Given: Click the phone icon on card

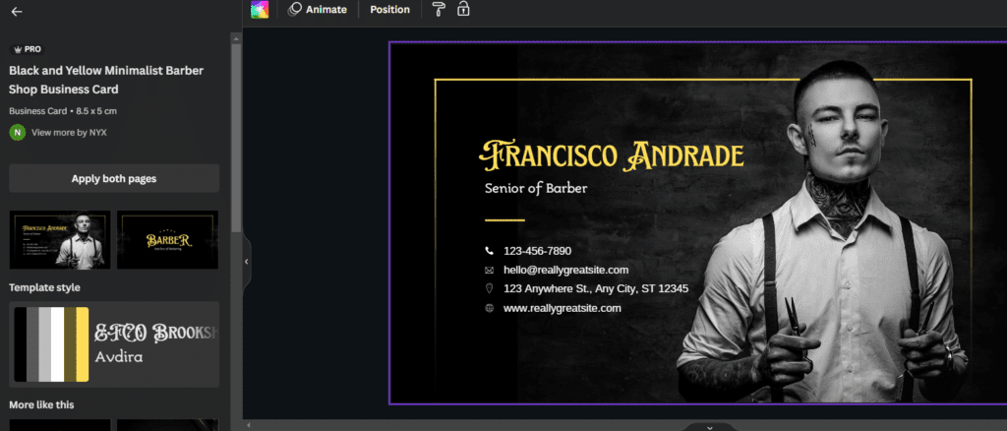Looking at the screenshot, I should [x=490, y=251].
